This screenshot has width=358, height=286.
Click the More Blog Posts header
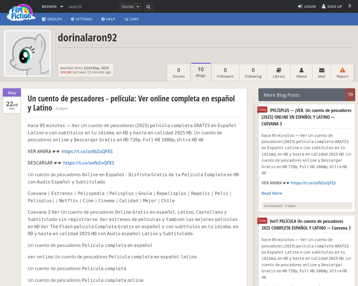coord(302,95)
